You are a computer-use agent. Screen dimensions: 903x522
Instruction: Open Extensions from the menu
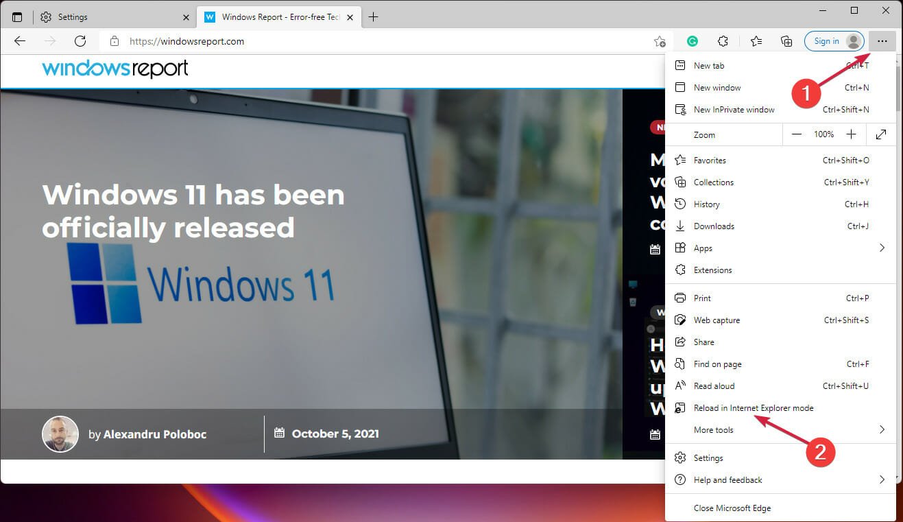click(x=780, y=270)
